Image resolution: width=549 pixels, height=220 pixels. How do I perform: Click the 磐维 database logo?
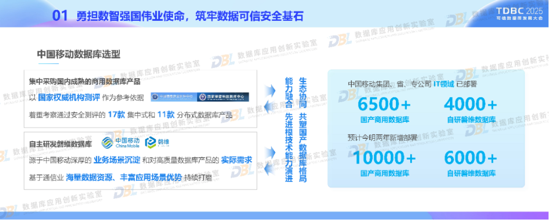(158, 142)
